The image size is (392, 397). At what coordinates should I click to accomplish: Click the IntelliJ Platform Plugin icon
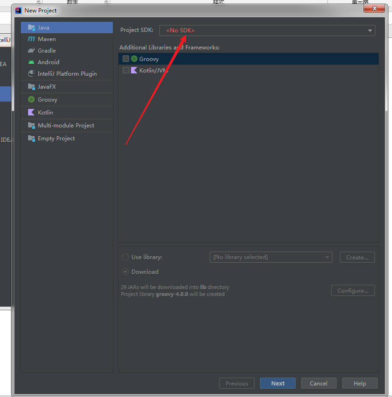[31, 74]
